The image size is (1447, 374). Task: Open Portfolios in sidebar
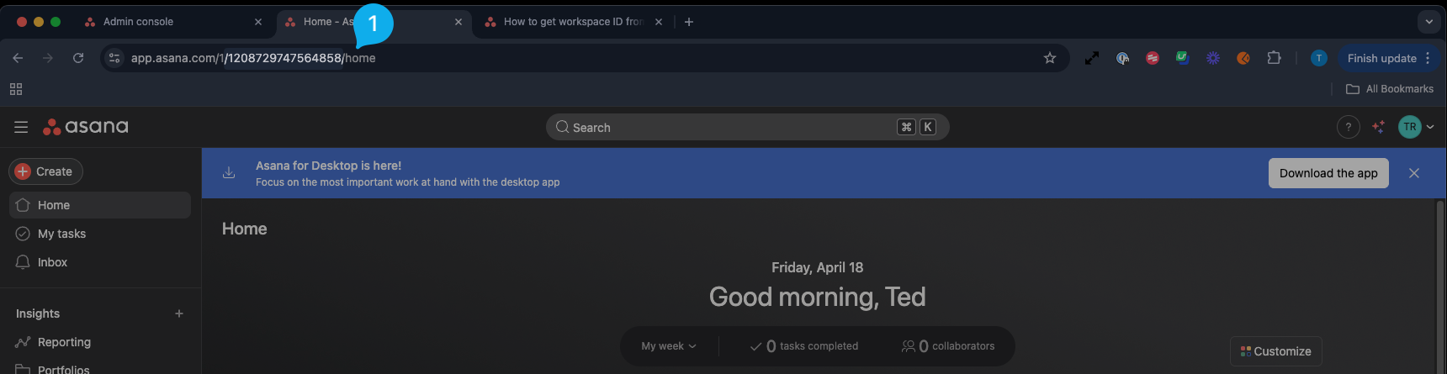pyautogui.click(x=100, y=368)
